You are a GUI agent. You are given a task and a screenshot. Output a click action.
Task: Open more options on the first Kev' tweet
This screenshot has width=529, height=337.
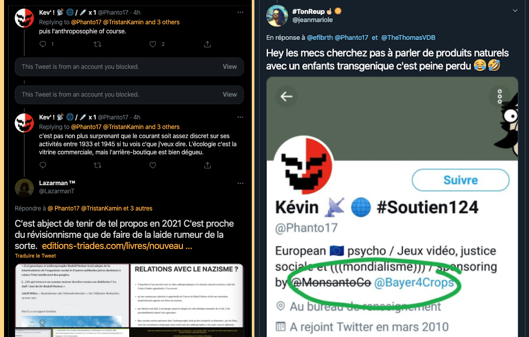point(240,12)
